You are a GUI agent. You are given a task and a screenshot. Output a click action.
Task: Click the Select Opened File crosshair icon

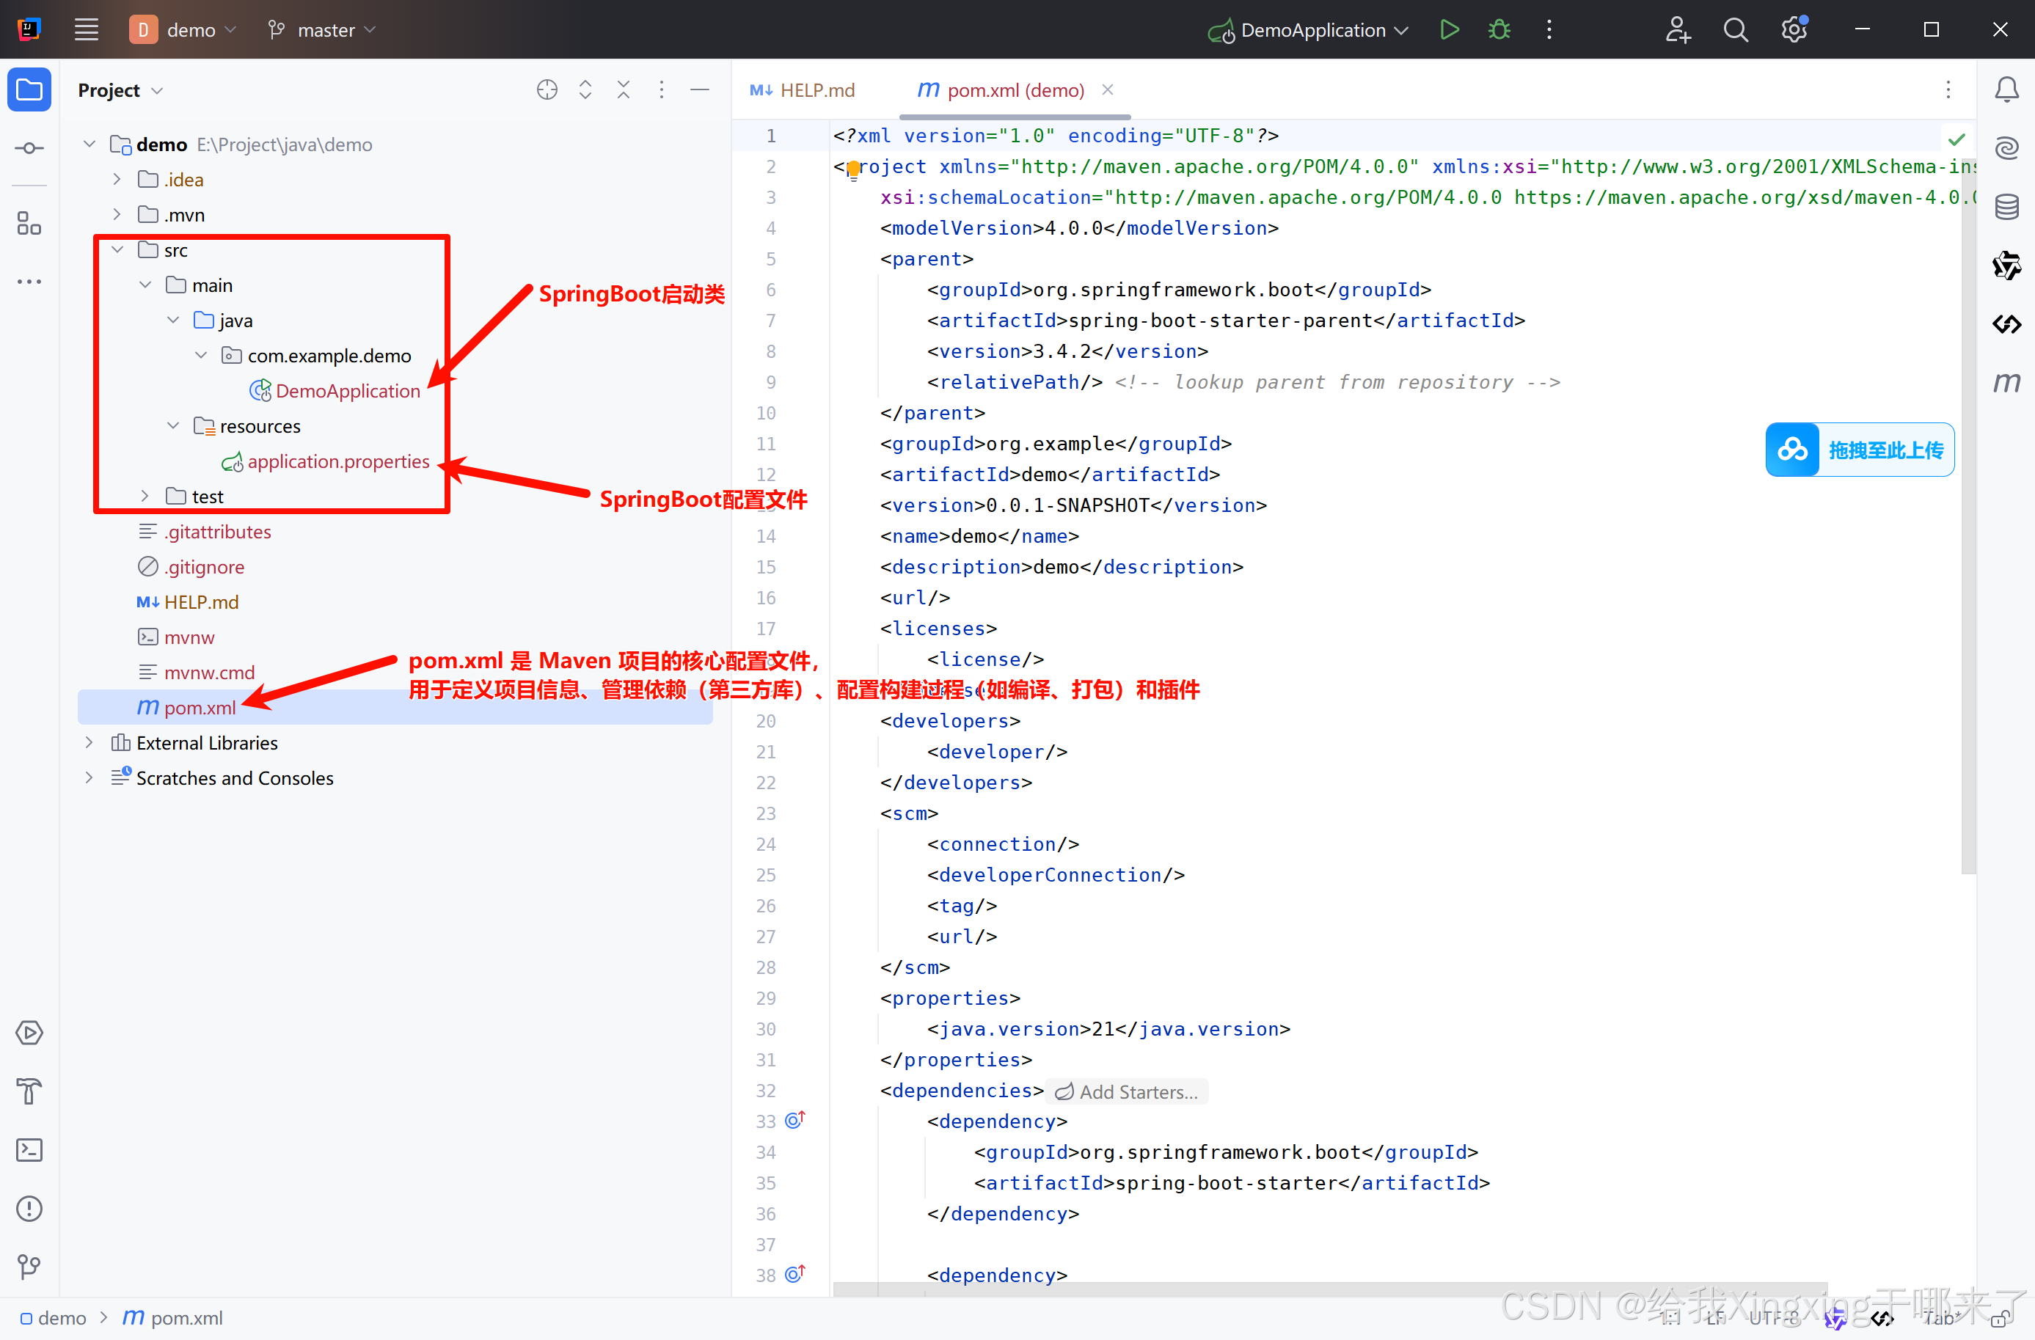[x=547, y=89]
